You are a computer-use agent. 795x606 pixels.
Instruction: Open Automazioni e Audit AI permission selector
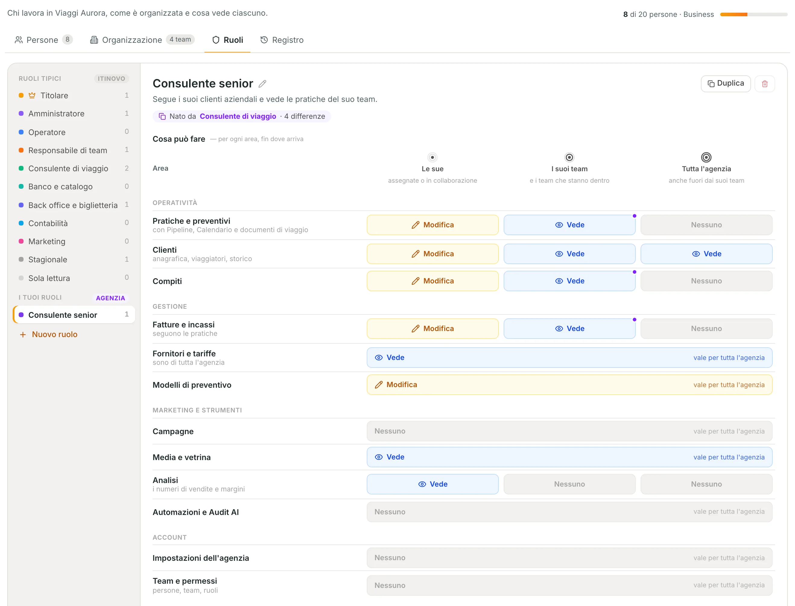(569, 512)
